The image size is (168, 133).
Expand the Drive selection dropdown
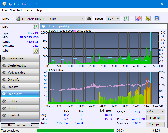pyautogui.click(x=50, y=19)
